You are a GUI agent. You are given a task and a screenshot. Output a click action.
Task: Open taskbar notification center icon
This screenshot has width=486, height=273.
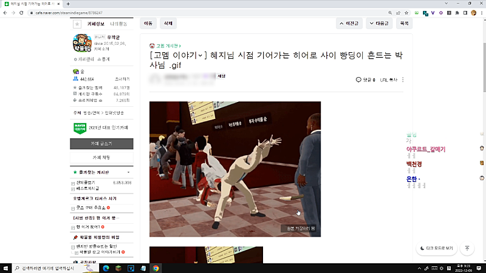pyautogui.click(x=479, y=268)
